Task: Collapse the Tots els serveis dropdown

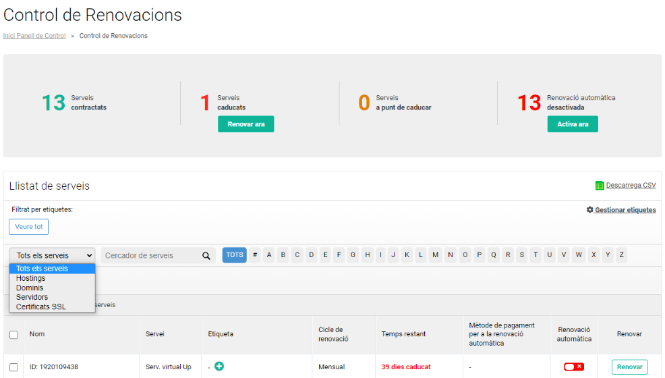Action: (x=52, y=255)
